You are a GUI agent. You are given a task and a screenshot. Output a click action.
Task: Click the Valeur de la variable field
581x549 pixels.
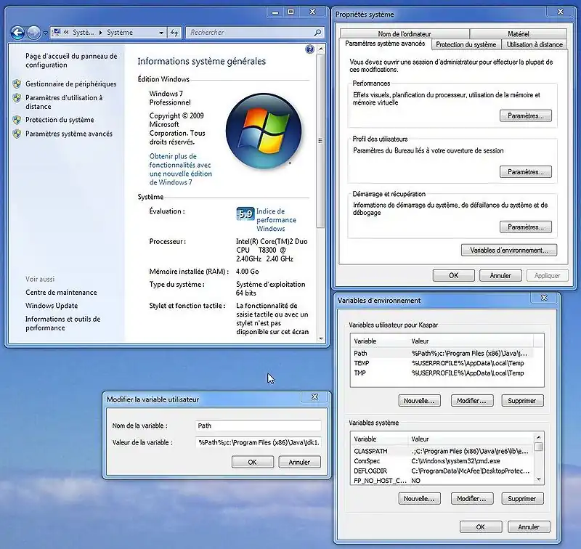(x=258, y=442)
